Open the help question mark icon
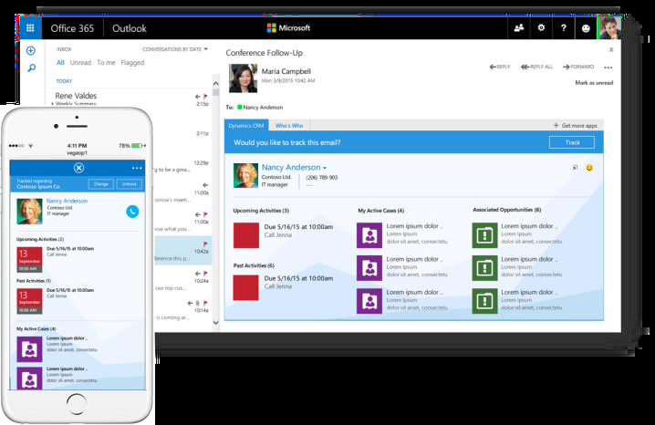The height and width of the screenshot is (425, 655). [x=564, y=28]
